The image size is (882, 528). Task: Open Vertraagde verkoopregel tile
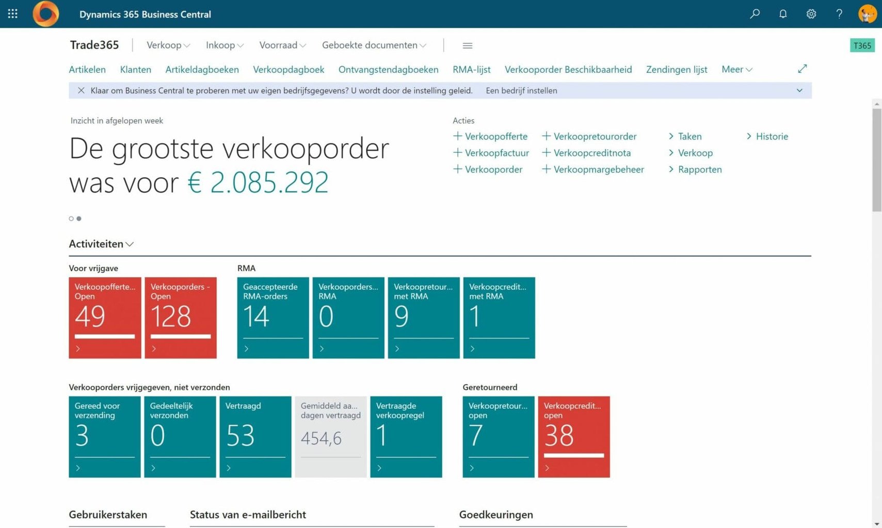coord(406,437)
